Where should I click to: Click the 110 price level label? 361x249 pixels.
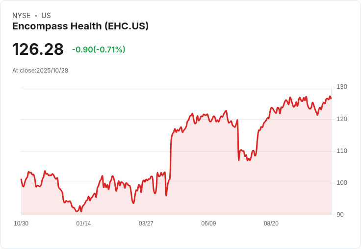click(x=341, y=151)
